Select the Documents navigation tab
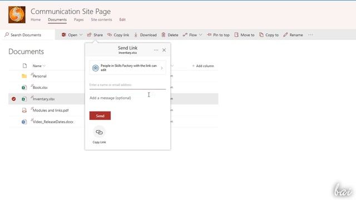This screenshot has width=356, height=200. [x=57, y=20]
